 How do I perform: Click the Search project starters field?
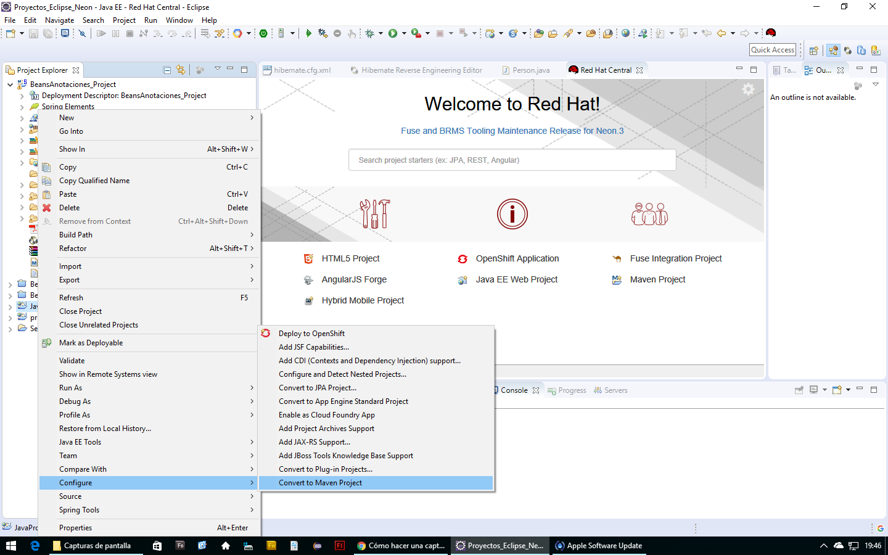512,160
